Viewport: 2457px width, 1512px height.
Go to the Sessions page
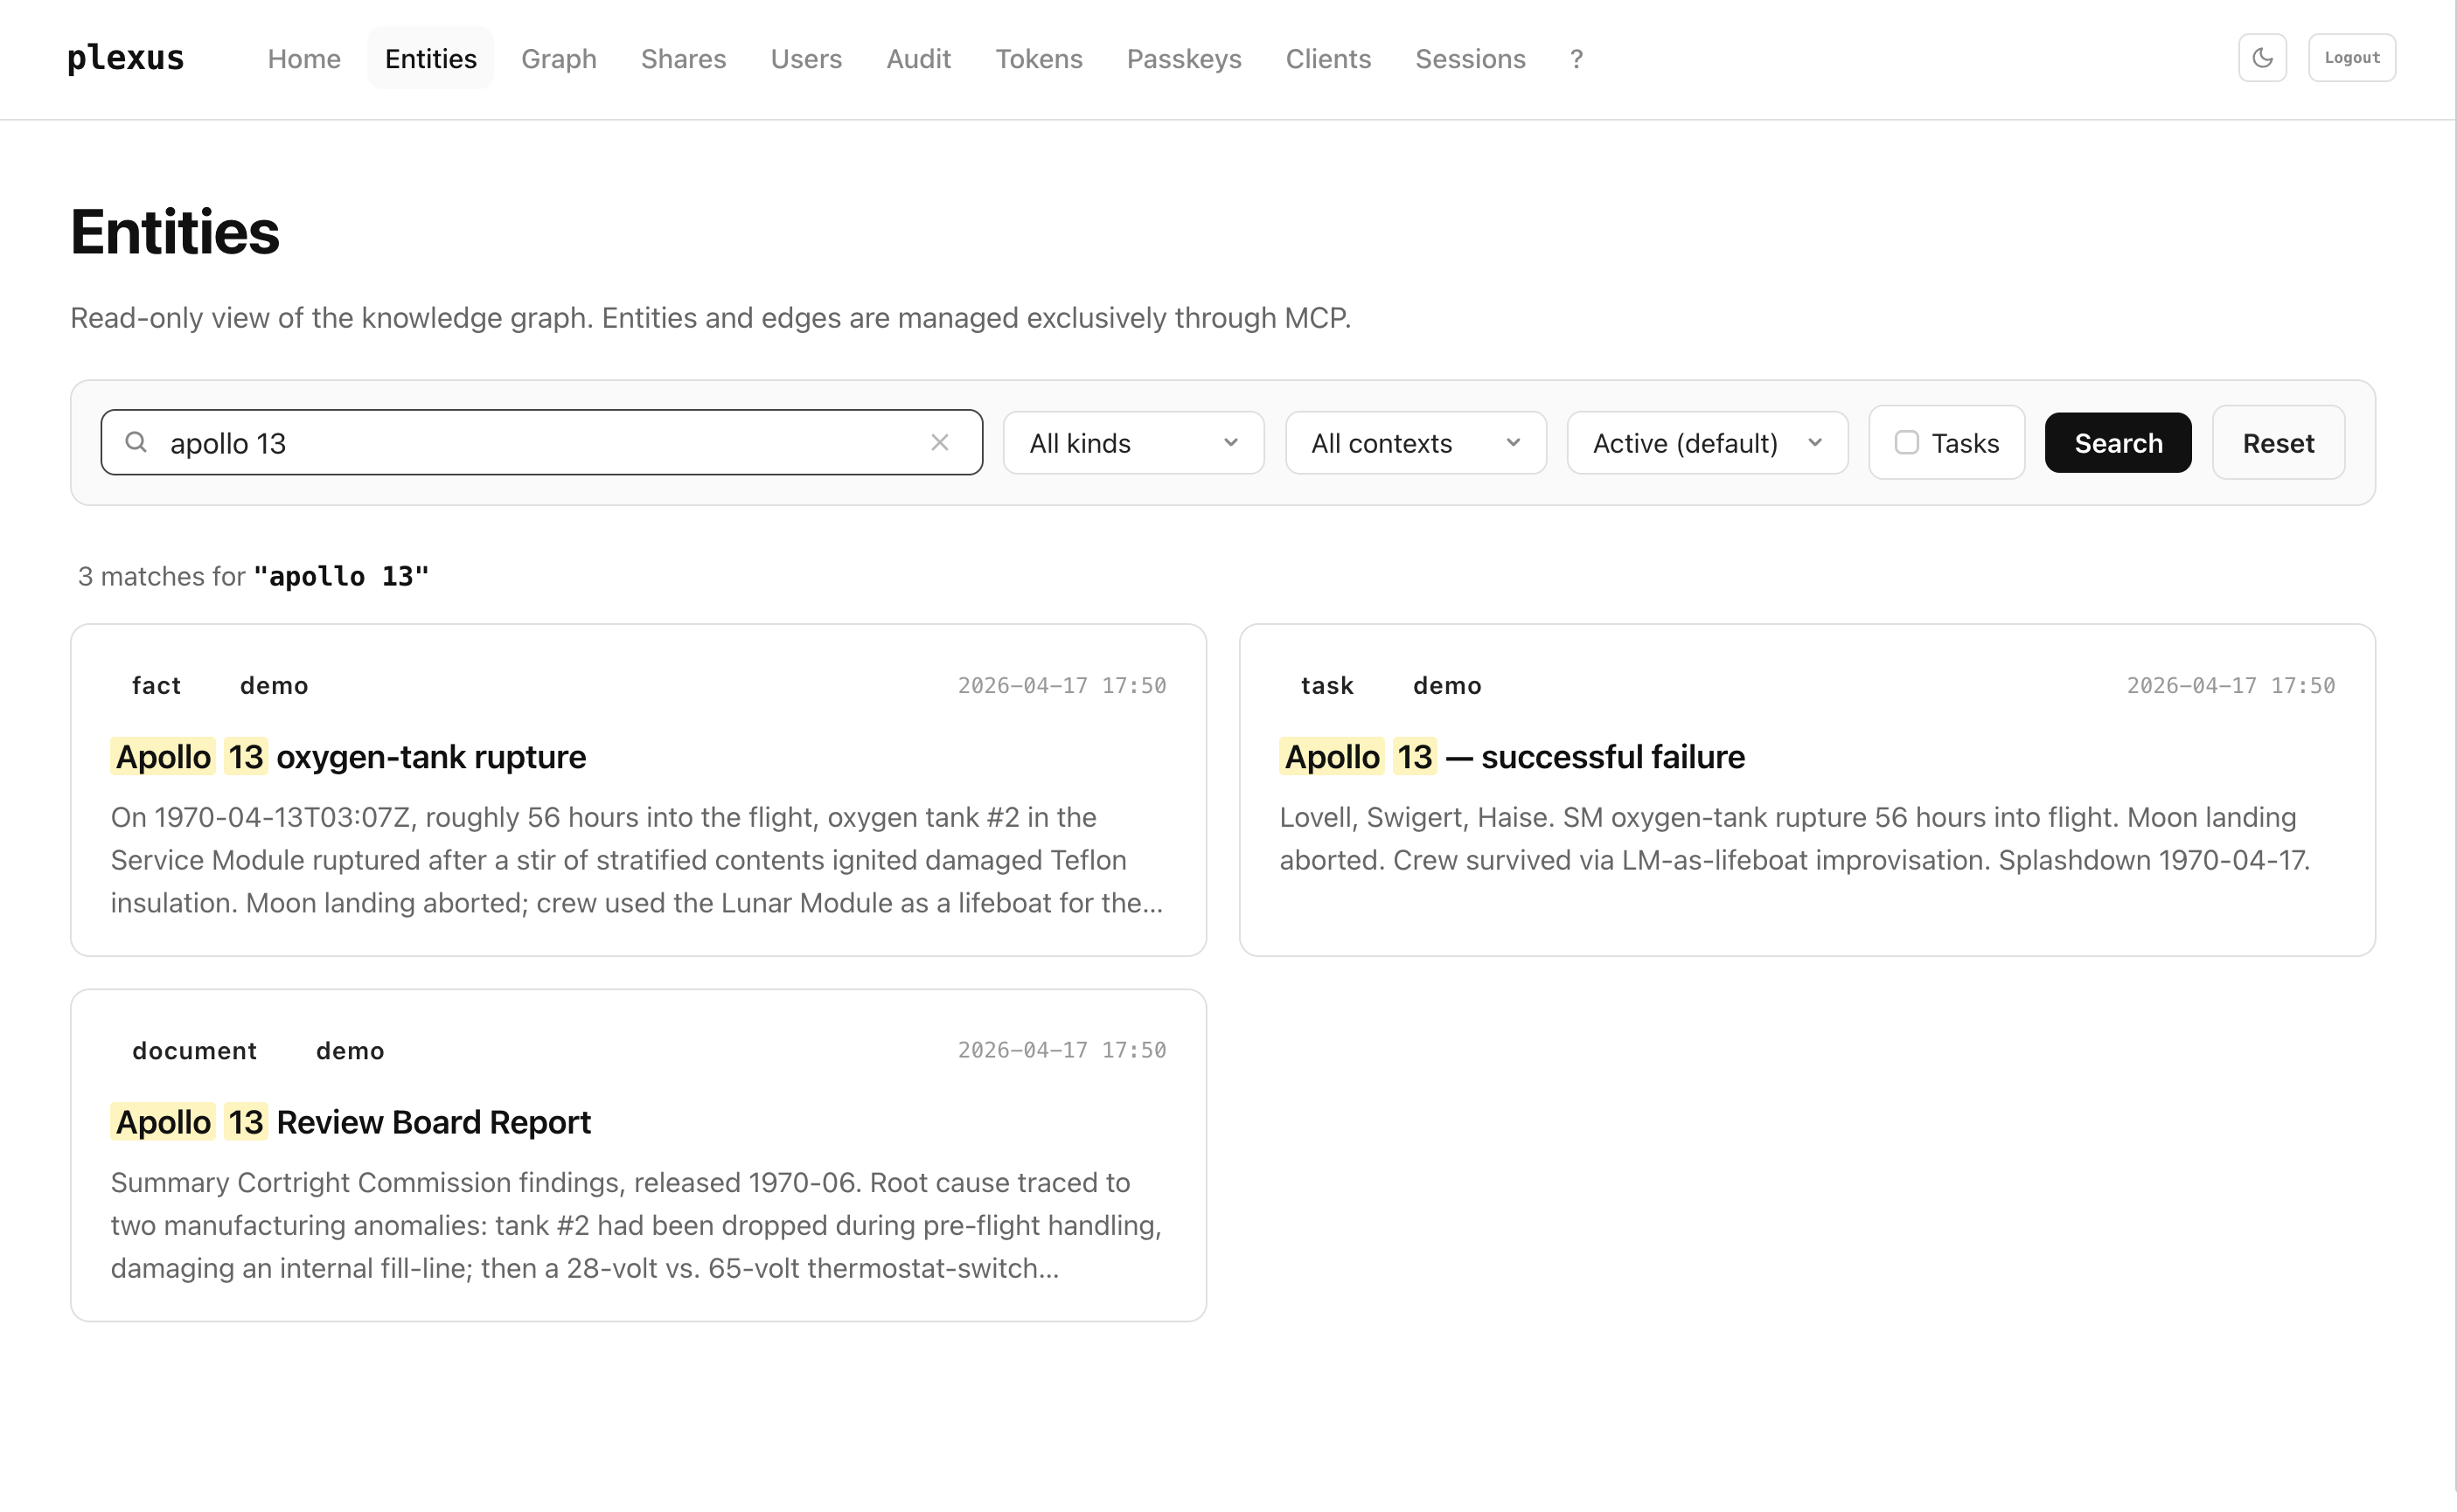(1470, 59)
